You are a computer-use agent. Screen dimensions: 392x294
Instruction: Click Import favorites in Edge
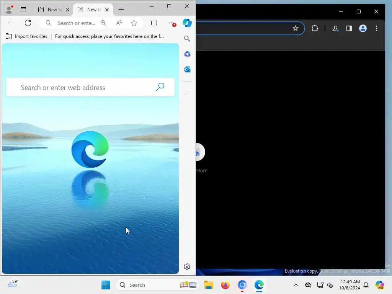26,36
